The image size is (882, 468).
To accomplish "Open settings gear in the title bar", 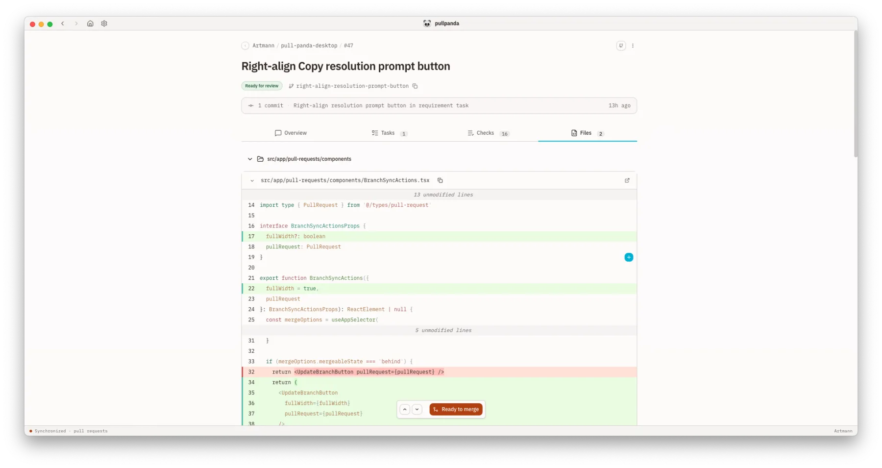I will coord(104,24).
